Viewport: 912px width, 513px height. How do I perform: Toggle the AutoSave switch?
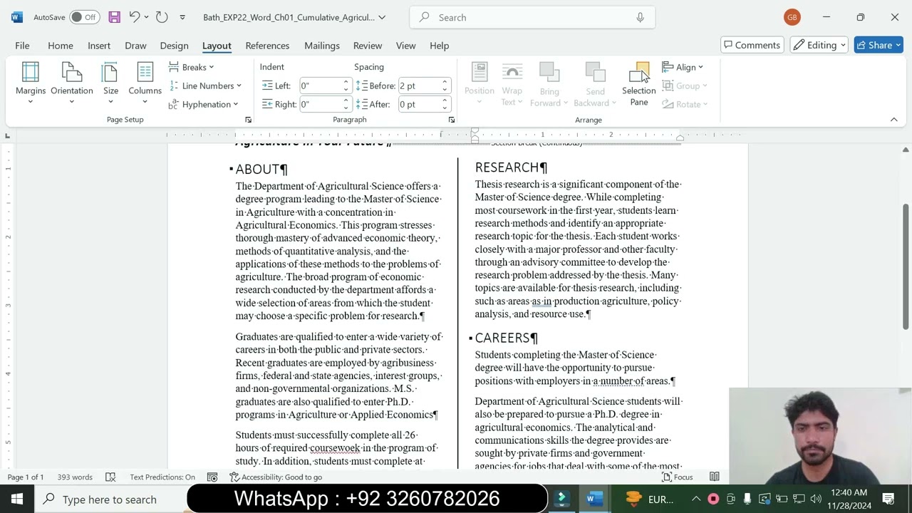pyautogui.click(x=84, y=17)
